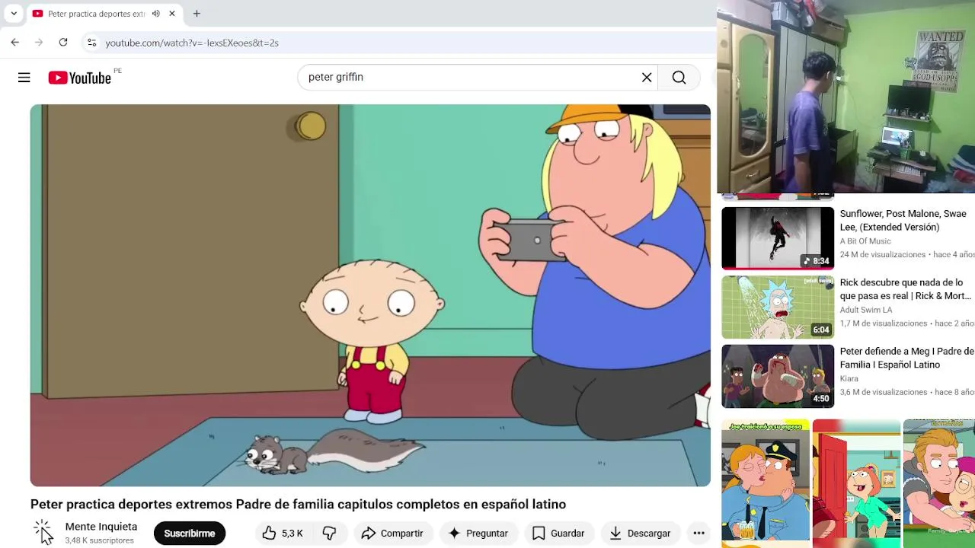Open the Kiara channel name

point(849,378)
